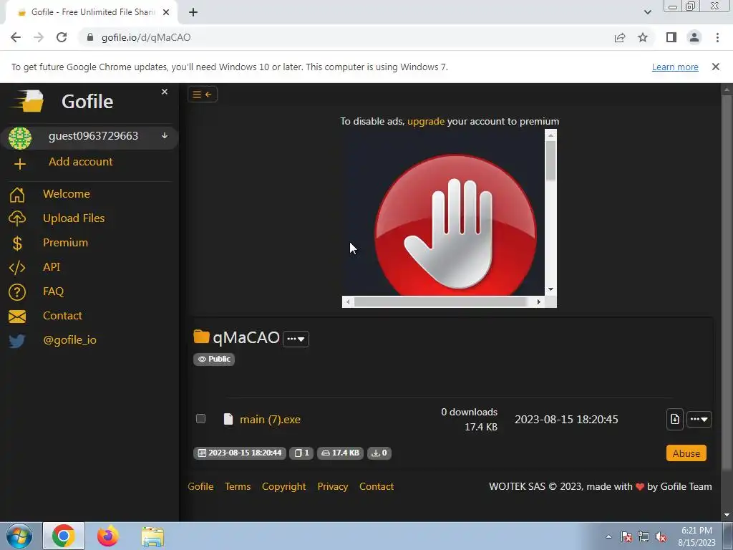Image resolution: width=733 pixels, height=550 pixels.
Task: Open the Windows Start menu
Action: click(19, 536)
